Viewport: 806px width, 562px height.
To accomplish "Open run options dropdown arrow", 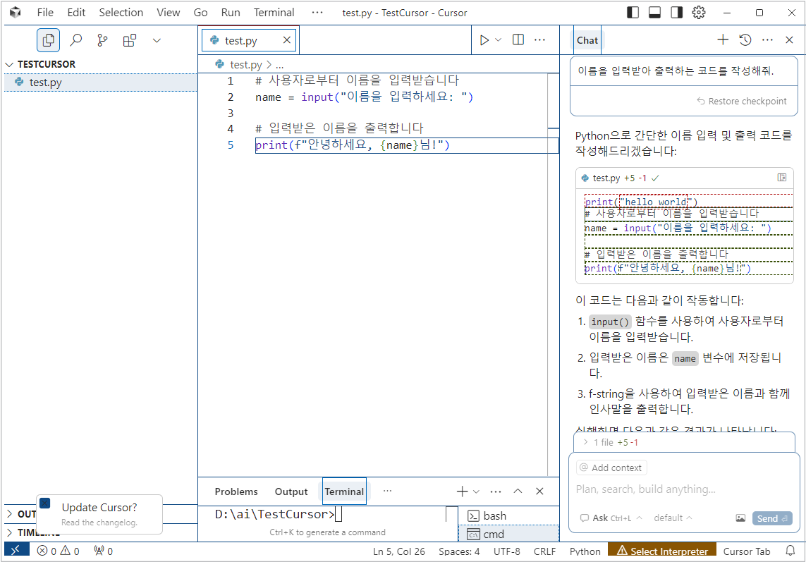I will [x=498, y=39].
